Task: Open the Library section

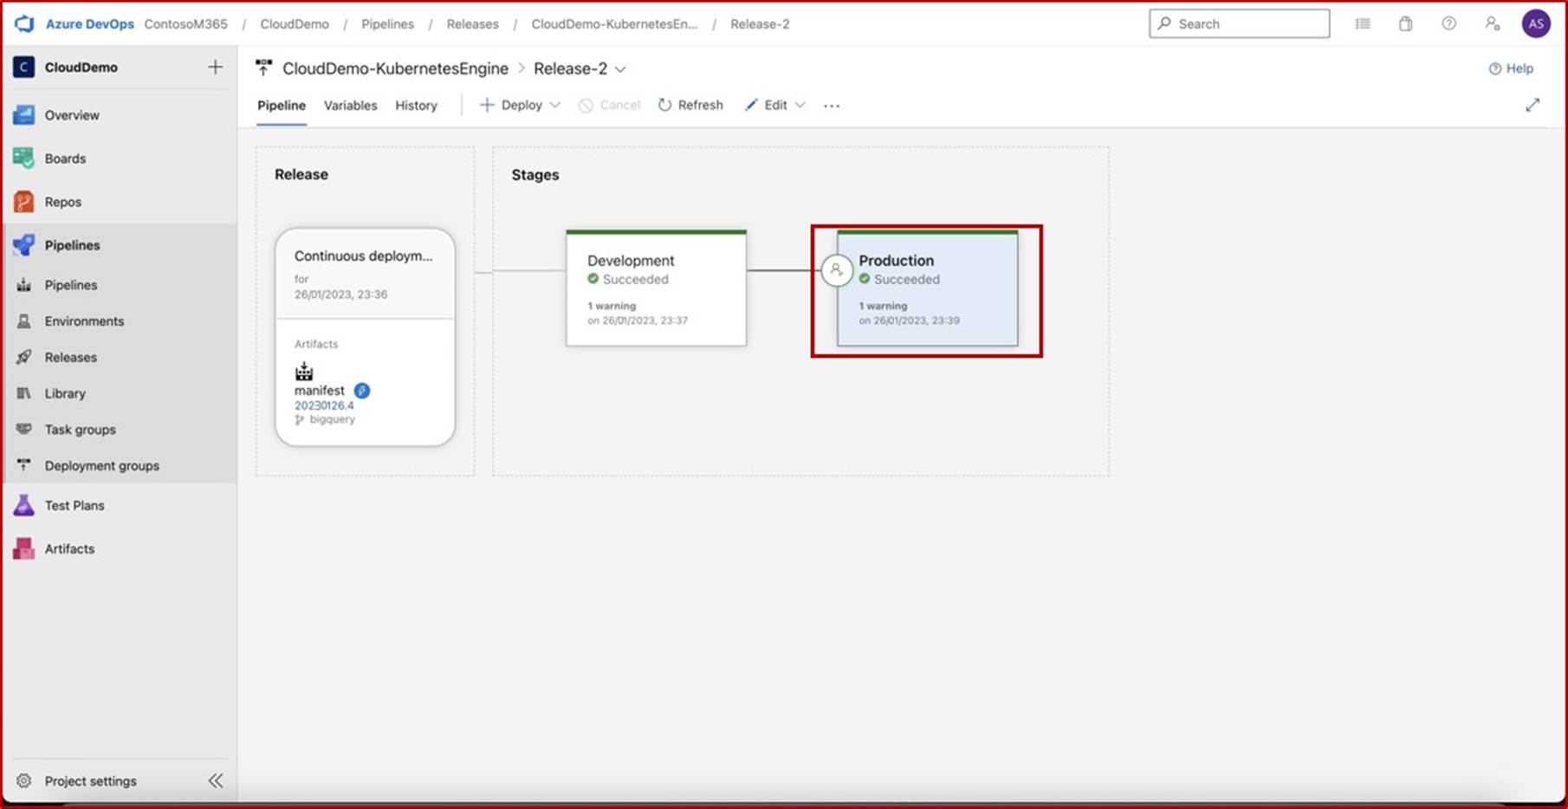Action: pos(65,393)
